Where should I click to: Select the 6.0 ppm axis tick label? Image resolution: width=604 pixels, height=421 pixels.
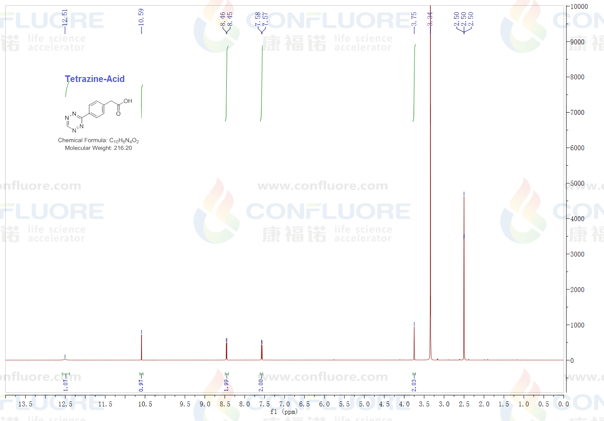pyautogui.click(x=324, y=404)
